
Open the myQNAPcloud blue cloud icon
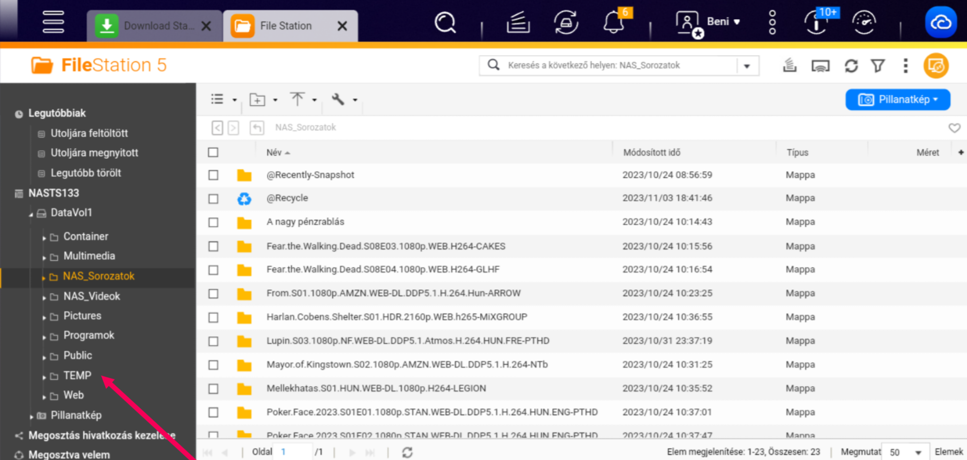941,22
